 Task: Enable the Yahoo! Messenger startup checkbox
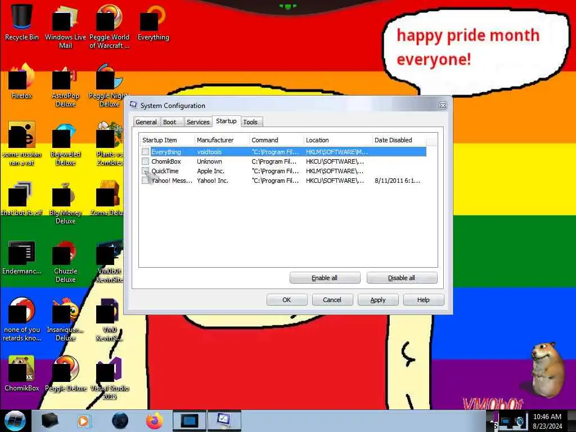(146, 181)
